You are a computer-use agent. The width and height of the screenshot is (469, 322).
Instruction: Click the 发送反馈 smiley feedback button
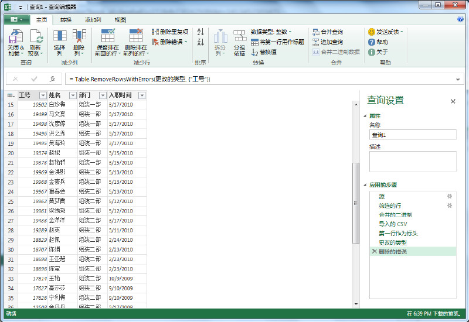(x=385, y=32)
